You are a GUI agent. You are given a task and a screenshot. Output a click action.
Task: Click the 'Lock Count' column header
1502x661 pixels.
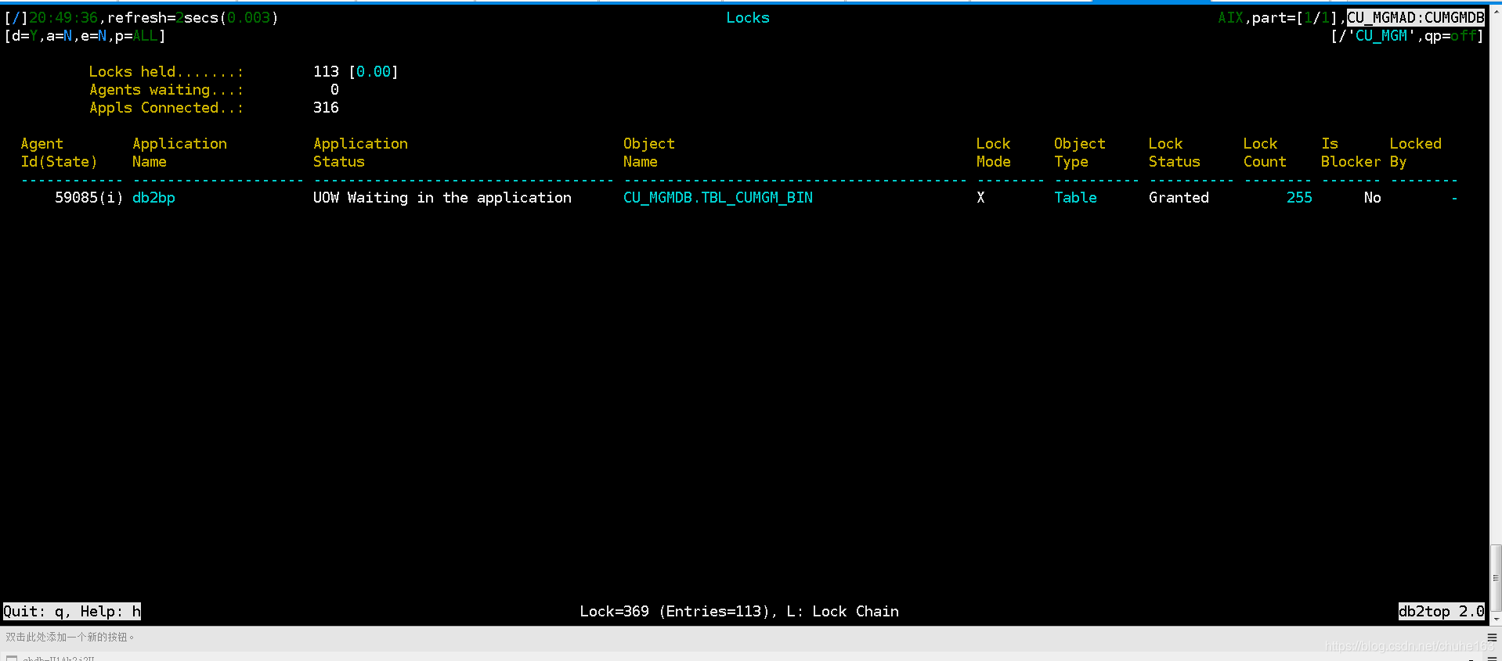pos(1265,153)
